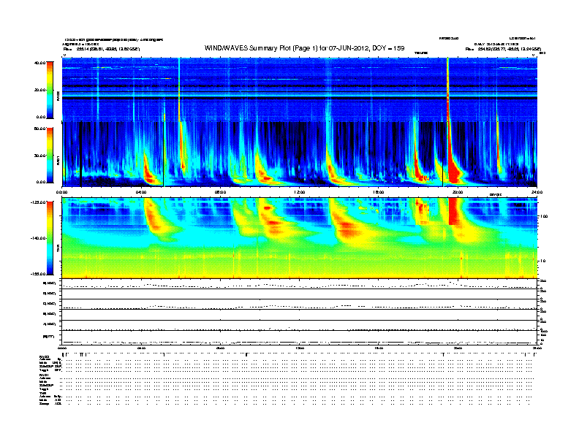The width and height of the screenshot is (579, 447).
Task: Select the 0.00 label on RAD1 scale
Action: (x=41, y=182)
